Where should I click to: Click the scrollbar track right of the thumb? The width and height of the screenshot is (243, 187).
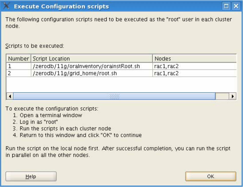(x=222, y=97)
